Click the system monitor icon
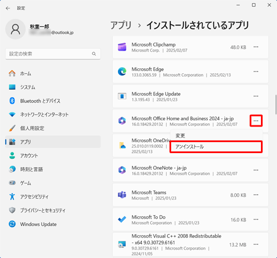Viewport: 277px width, 258px height. (x=12, y=87)
